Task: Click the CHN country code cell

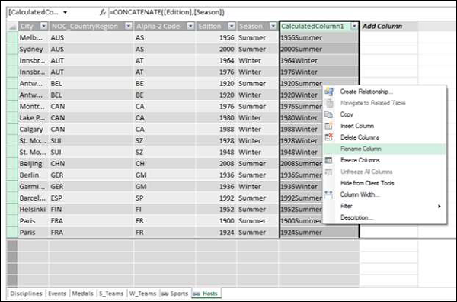Action: pyautogui.click(x=91, y=164)
